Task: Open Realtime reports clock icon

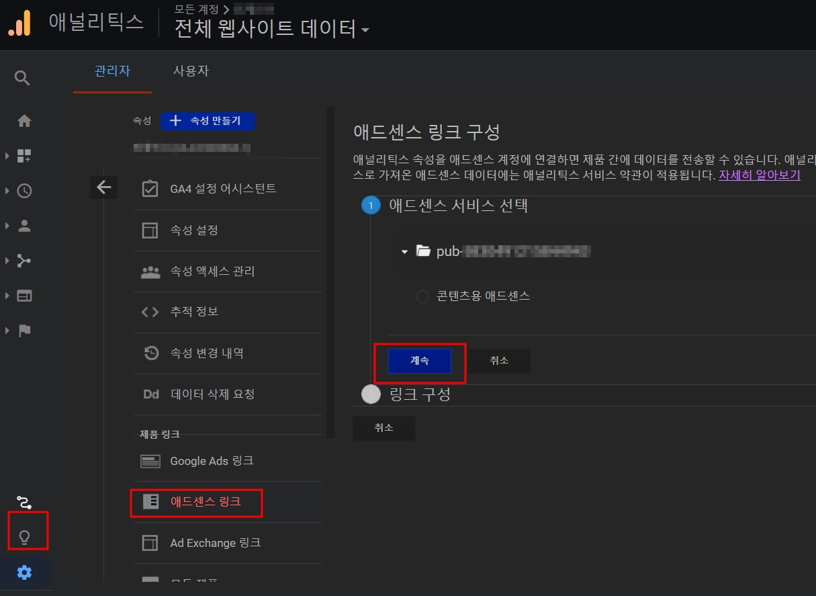Action: coord(24,191)
